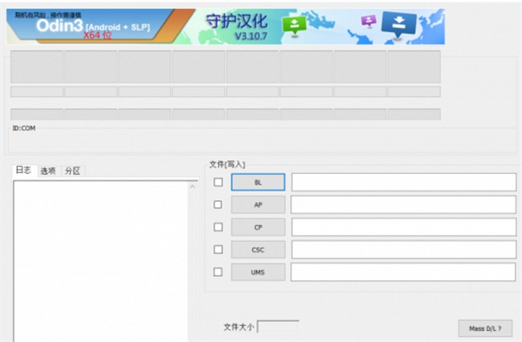Screen dimensions: 522x342
Task: Click the CP file path field
Action: [404, 227]
